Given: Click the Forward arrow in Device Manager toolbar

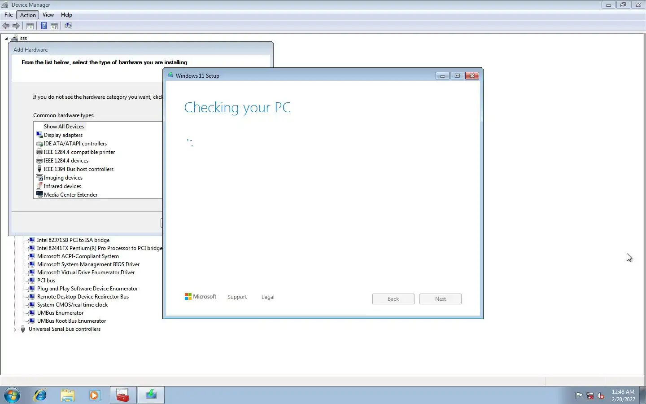Looking at the screenshot, I should click(x=16, y=26).
